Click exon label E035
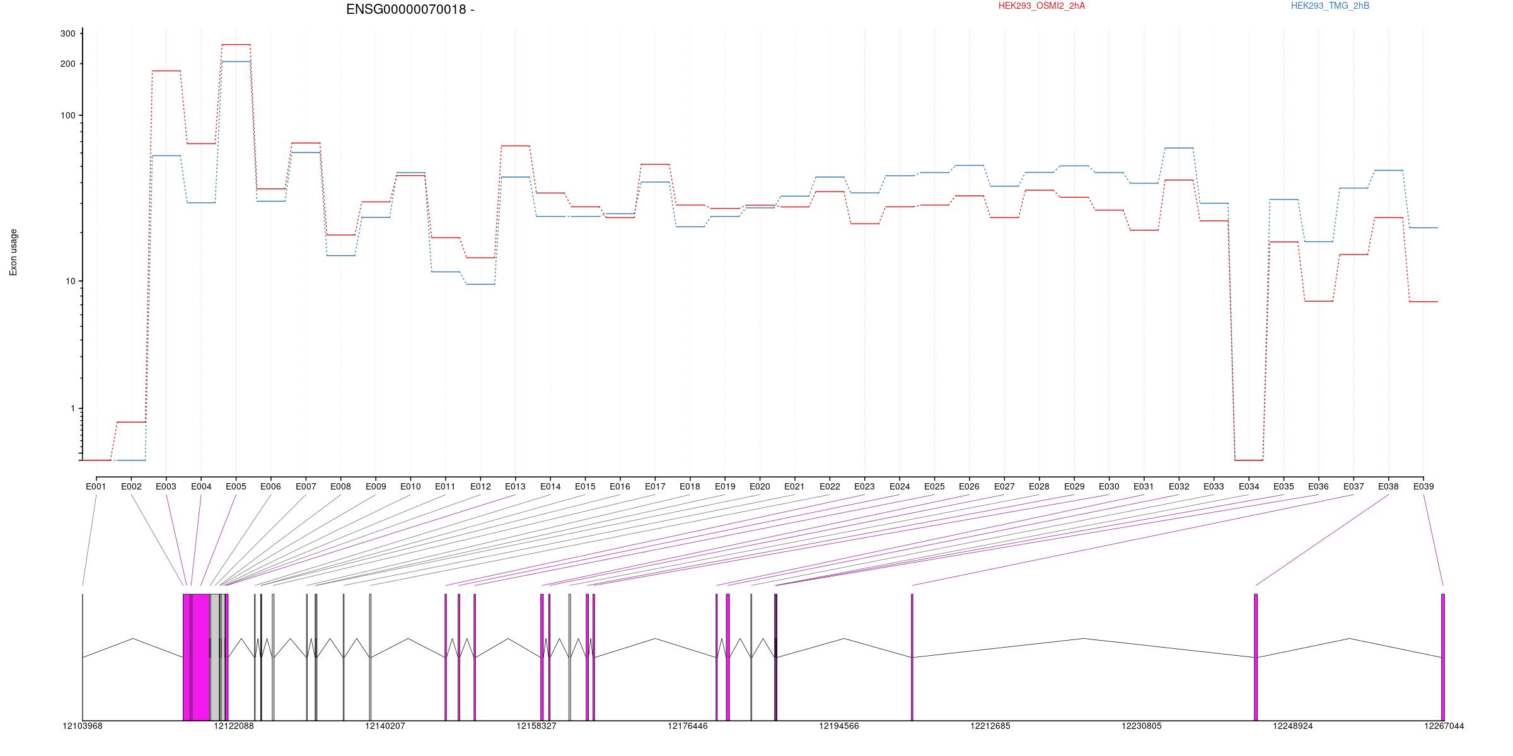Image resolution: width=1513 pixels, height=756 pixels. 1284,486
